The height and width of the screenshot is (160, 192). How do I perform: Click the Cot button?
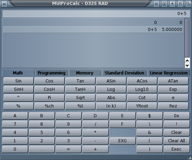pos(142,98)
